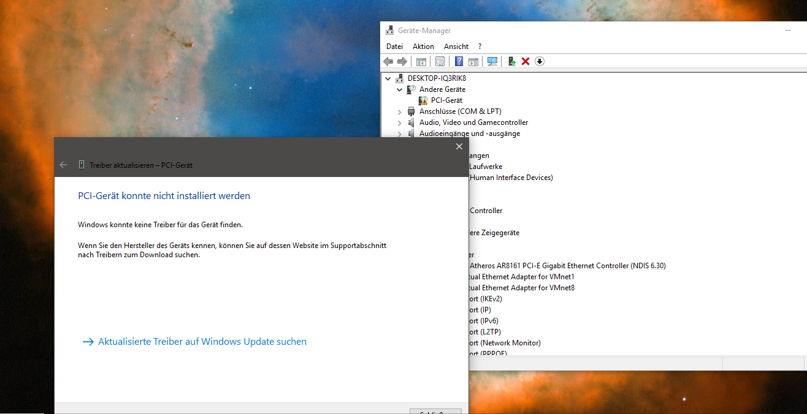Click the Anschlüsse (COM & LPT) port icon

tap(411, 111)
